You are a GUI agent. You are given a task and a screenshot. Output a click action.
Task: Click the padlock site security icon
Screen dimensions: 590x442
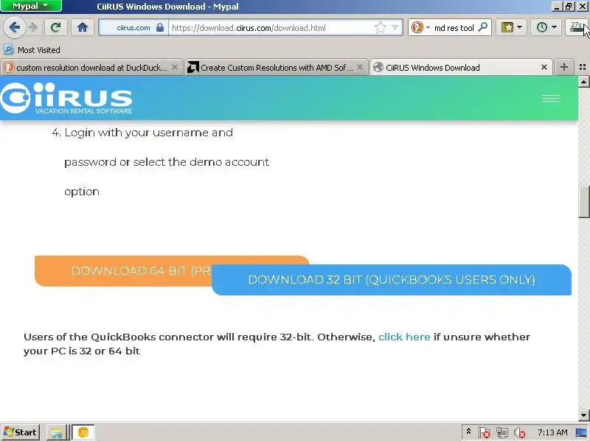[x=160, y=27]
